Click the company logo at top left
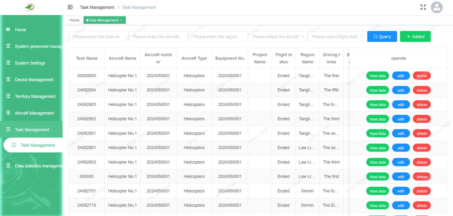 (x=30, y=7)
